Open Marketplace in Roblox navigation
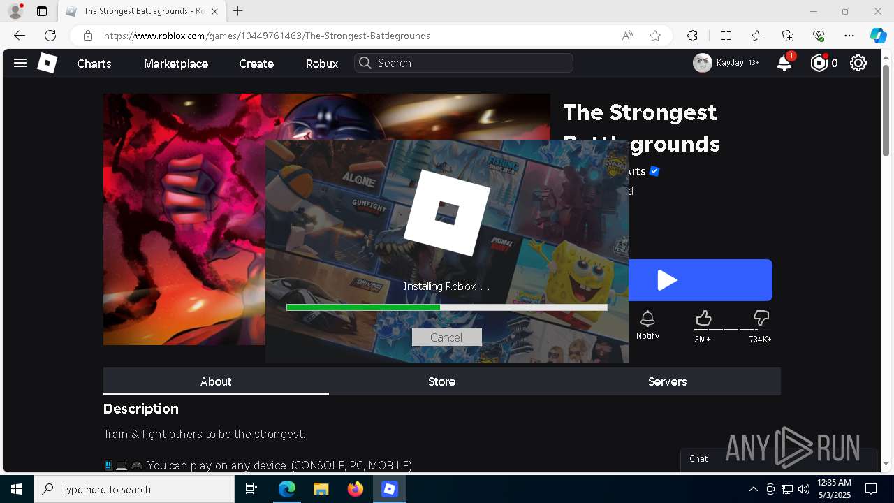894x503 pixels. [176, 64]
